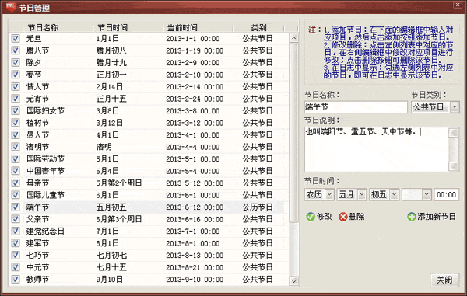Click the green checkmark 修改 icon

coord(311,217)
